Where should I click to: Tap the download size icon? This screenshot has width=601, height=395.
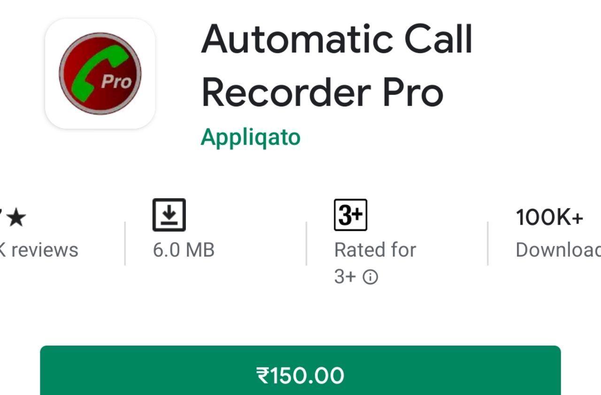(x=169, y=215)
